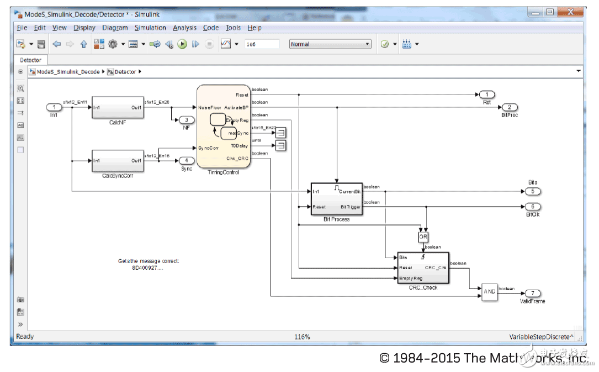Expand the Model Advisor checkmark dropdown arrow
The height and width of the screenshot is (372, 599).
point(395,44)
